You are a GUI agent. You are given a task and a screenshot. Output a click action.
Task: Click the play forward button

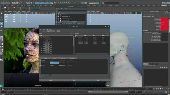tap(162, 89)
